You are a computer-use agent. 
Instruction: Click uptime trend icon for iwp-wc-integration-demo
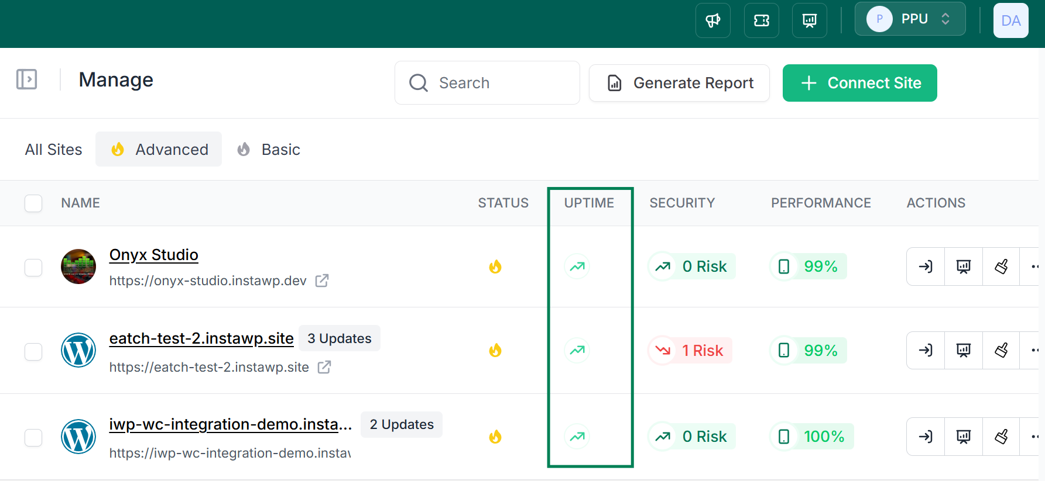click(577, 437)
